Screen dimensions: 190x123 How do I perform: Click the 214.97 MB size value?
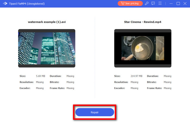pyautogui.click(x=136, y=76)
